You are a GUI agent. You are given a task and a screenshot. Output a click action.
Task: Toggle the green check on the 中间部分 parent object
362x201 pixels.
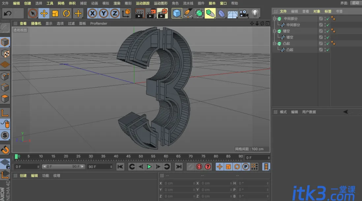[328, 18]
